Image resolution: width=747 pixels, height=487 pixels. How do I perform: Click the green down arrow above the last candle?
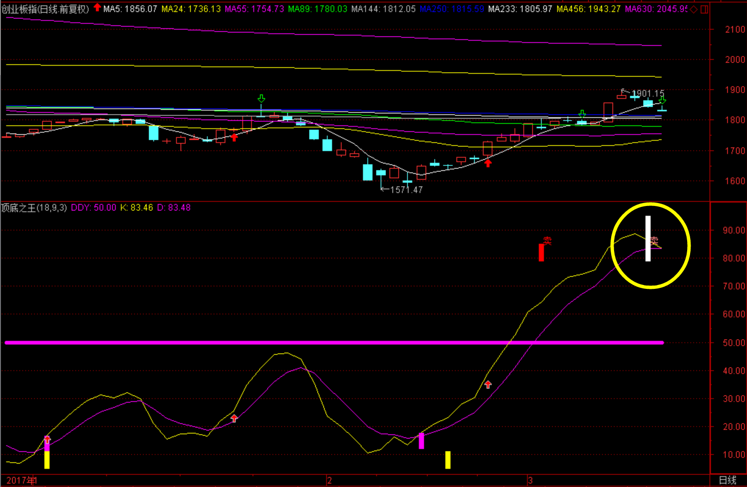coord(662,100)
